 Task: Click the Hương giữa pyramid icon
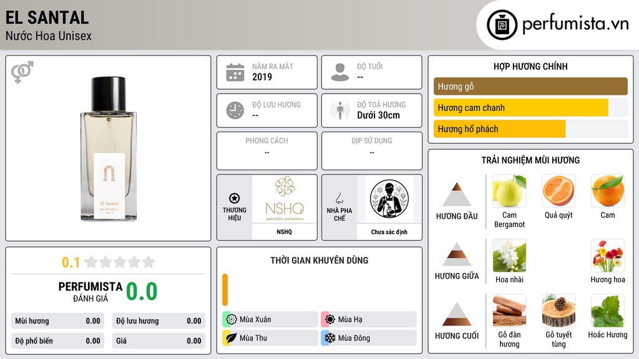(457, 254)
